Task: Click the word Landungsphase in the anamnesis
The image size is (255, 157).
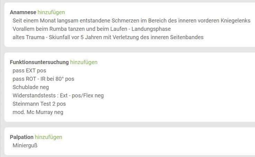Action: point(151,29)
